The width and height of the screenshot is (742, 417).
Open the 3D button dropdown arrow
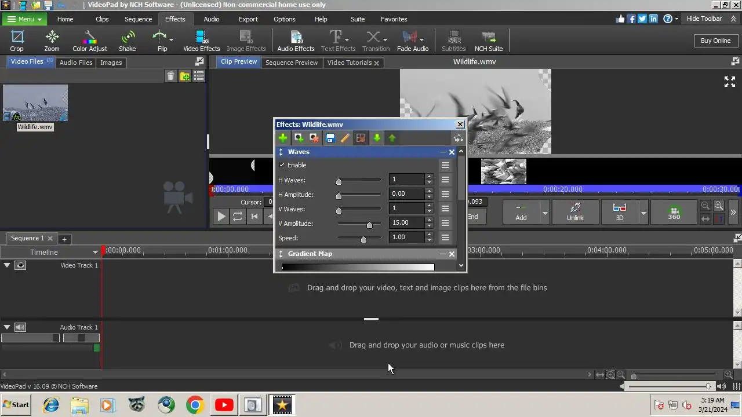pos(643,213)
